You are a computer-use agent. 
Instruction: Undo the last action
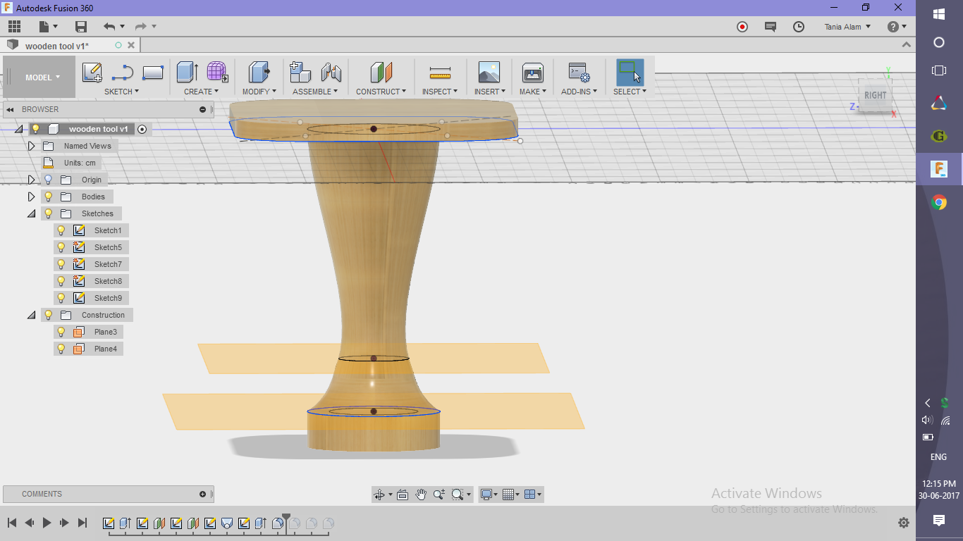[109, 27]
